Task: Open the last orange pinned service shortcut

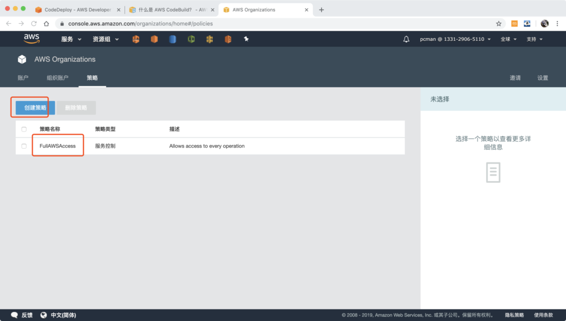Action: coord(228,39)
